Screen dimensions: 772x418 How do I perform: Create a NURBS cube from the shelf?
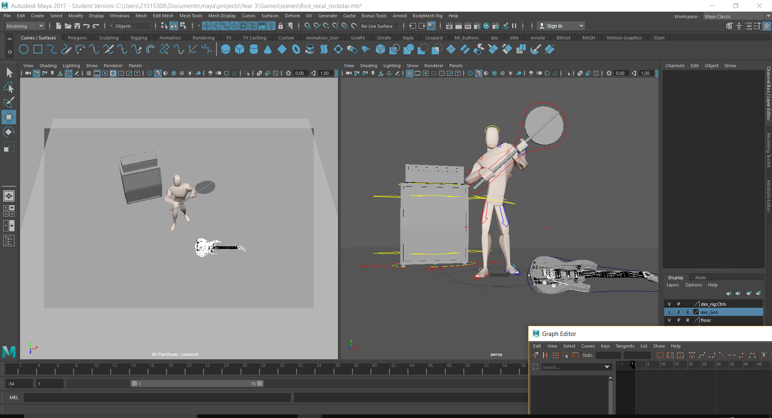pyautogui.click(x=240, y=49)
